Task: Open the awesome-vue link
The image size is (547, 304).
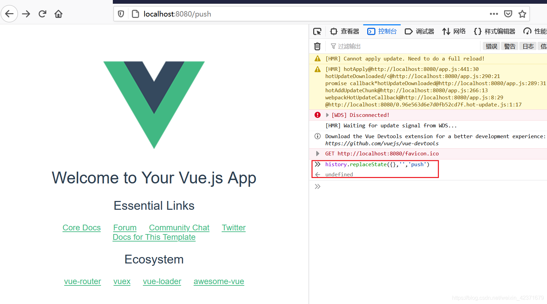Action: [219, 281]
